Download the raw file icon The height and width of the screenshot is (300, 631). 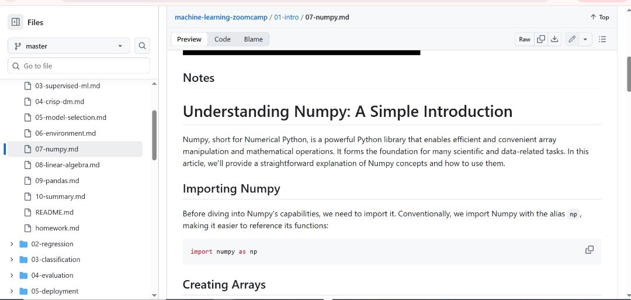tap(554, 39)
